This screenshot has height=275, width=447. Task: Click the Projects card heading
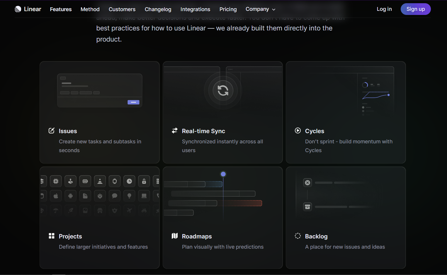tap(70, 236)
